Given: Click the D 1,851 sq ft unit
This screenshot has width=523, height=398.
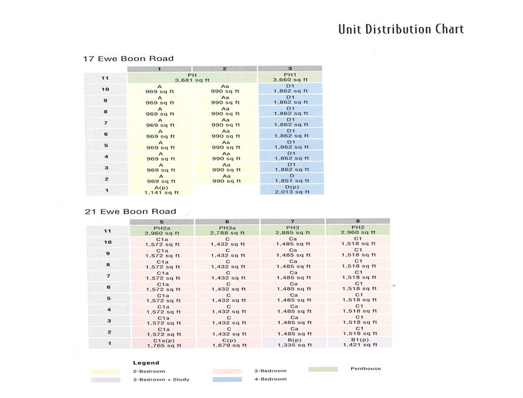Looking at the screenshot, I should click(291, 179).
